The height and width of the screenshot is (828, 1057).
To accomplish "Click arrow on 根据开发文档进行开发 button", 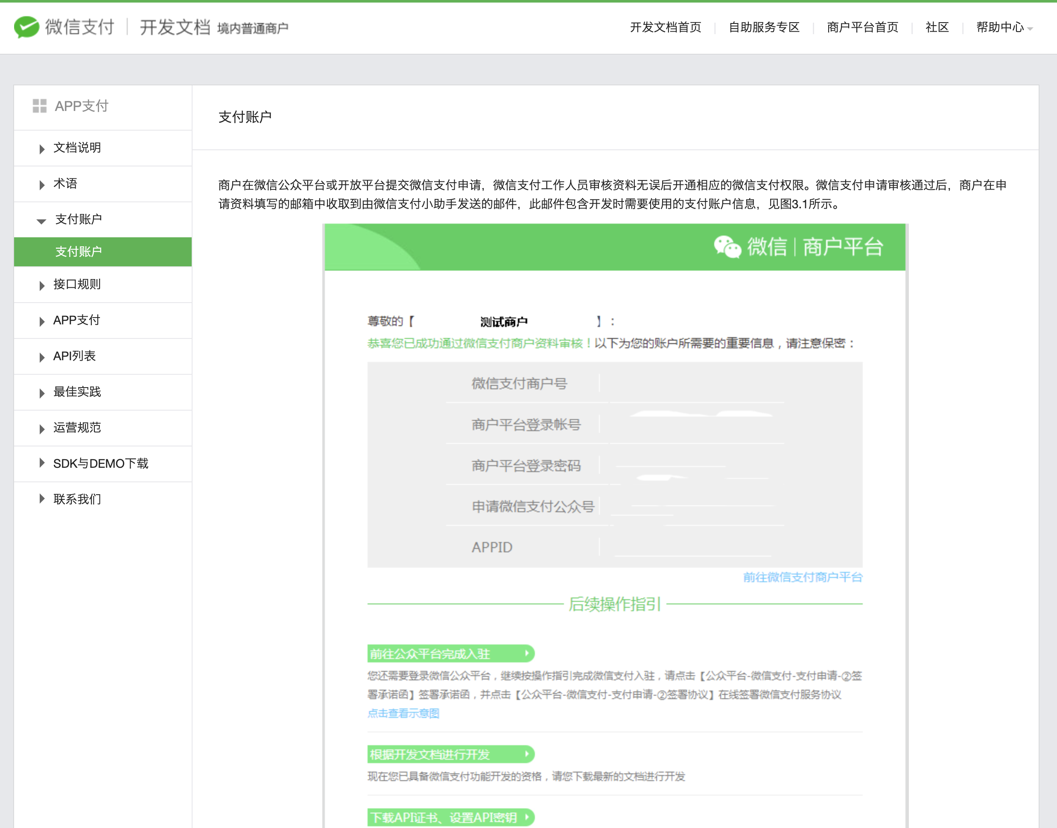I will (526, 754).
